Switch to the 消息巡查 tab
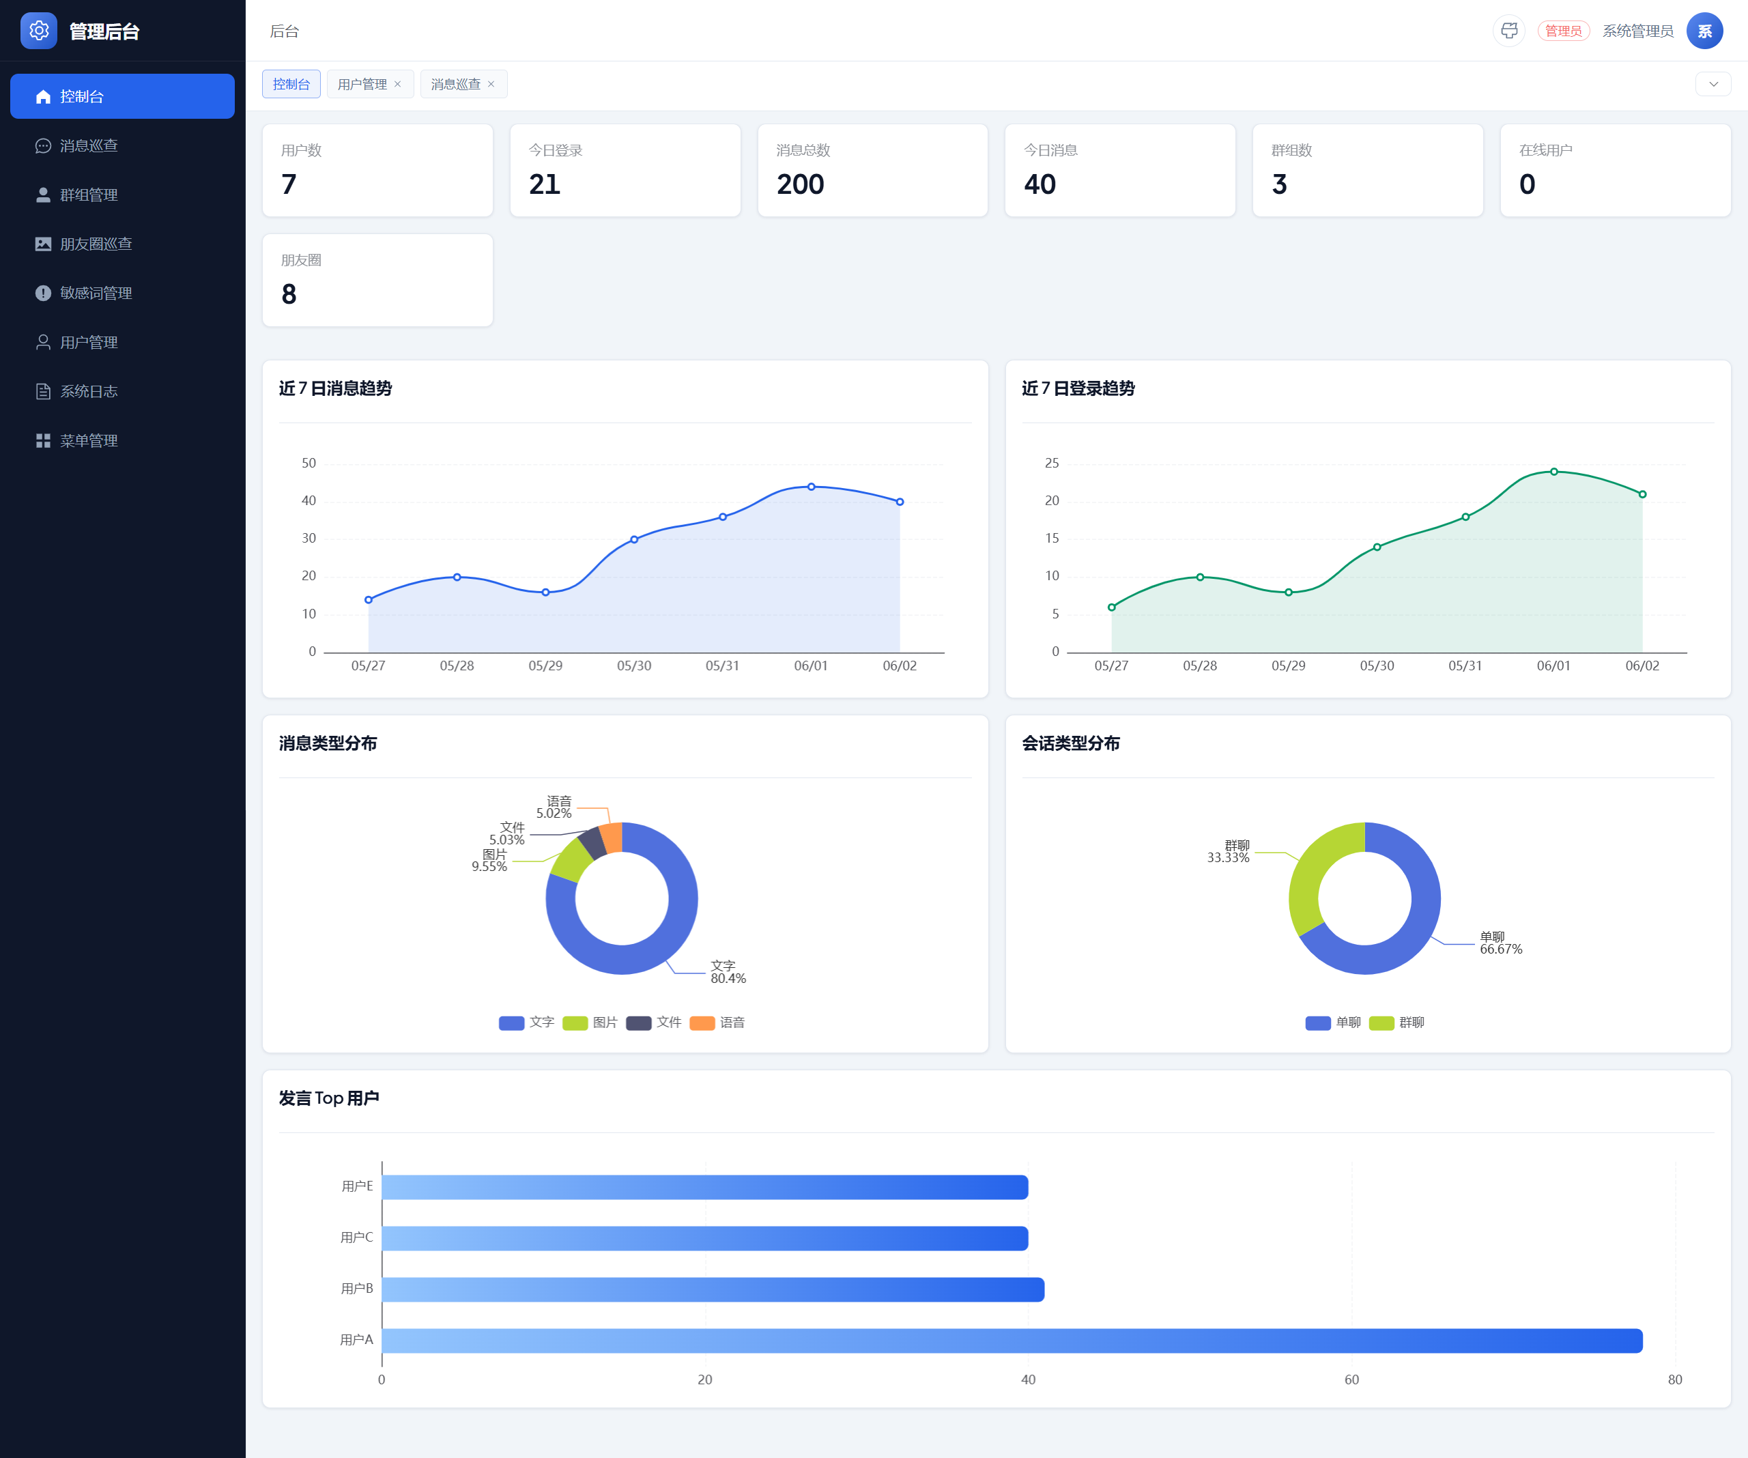 pyautogui.click(x=455, y=84)
